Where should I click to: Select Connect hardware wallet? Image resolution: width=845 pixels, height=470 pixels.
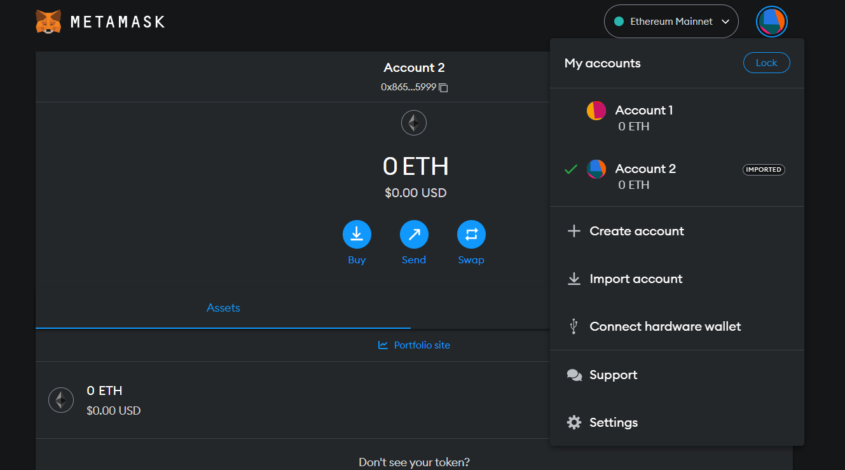[x=665, y=326]
